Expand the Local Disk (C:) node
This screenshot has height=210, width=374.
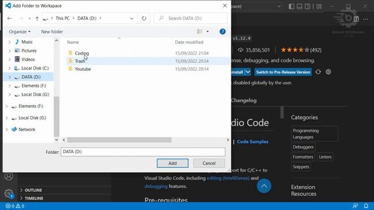tap(9, 68)
